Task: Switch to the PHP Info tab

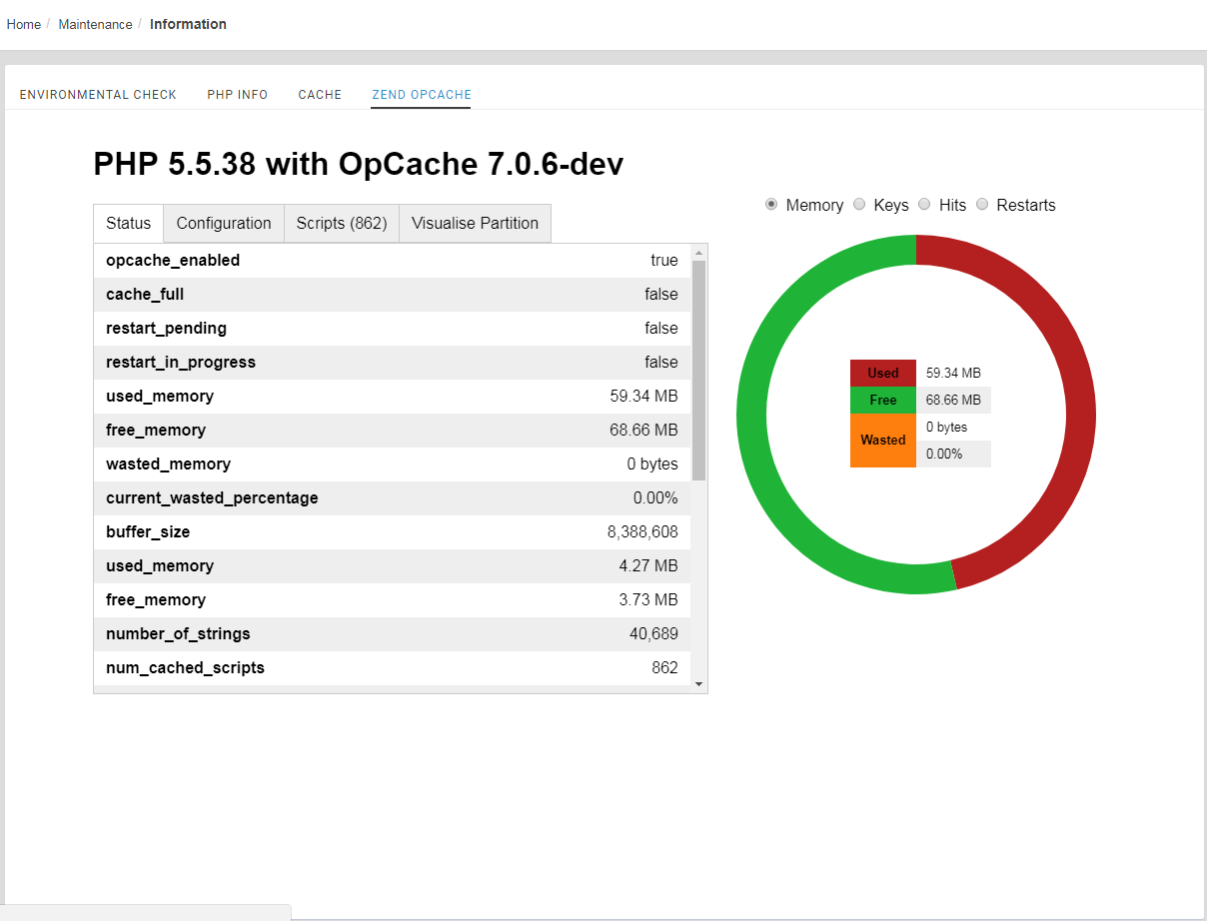Action: [x=238, y=95]
